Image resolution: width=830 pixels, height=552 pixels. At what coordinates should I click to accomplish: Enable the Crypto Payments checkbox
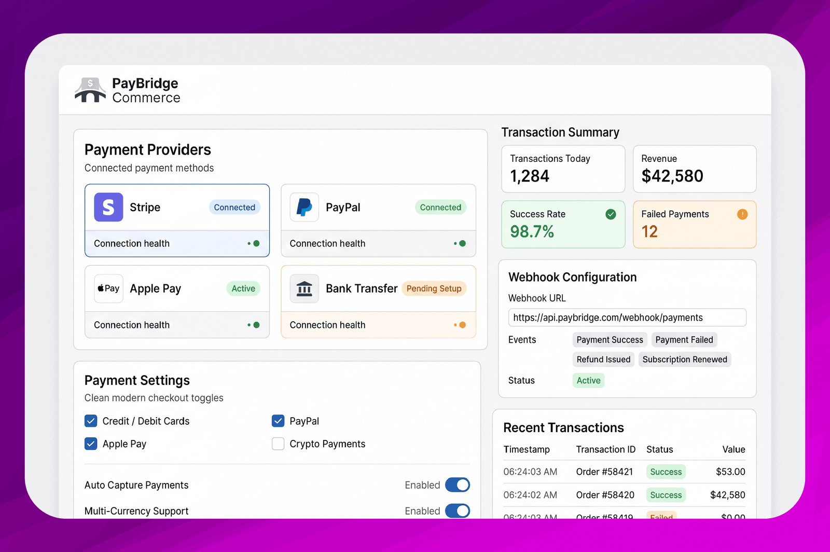278,444
